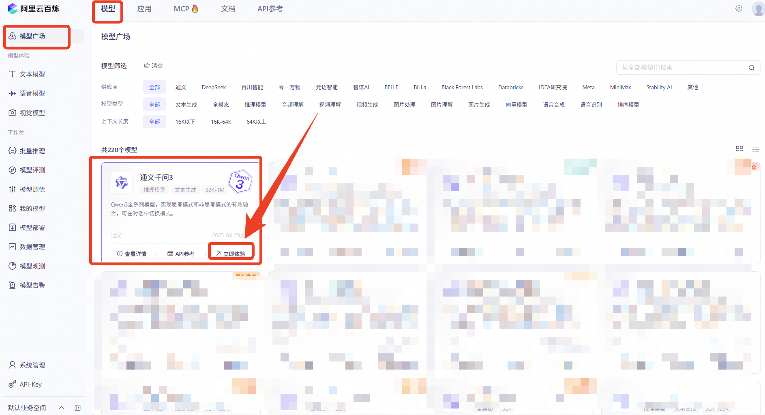Click the 模型观测 pie chart icon
Image resolution: width=765 pixels, height=415 pixels.
pyautogui.click(x=13, y=266)
